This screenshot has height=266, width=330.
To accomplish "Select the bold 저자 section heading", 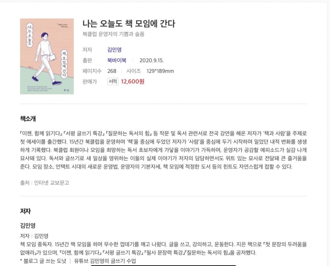I will [25, 211].
